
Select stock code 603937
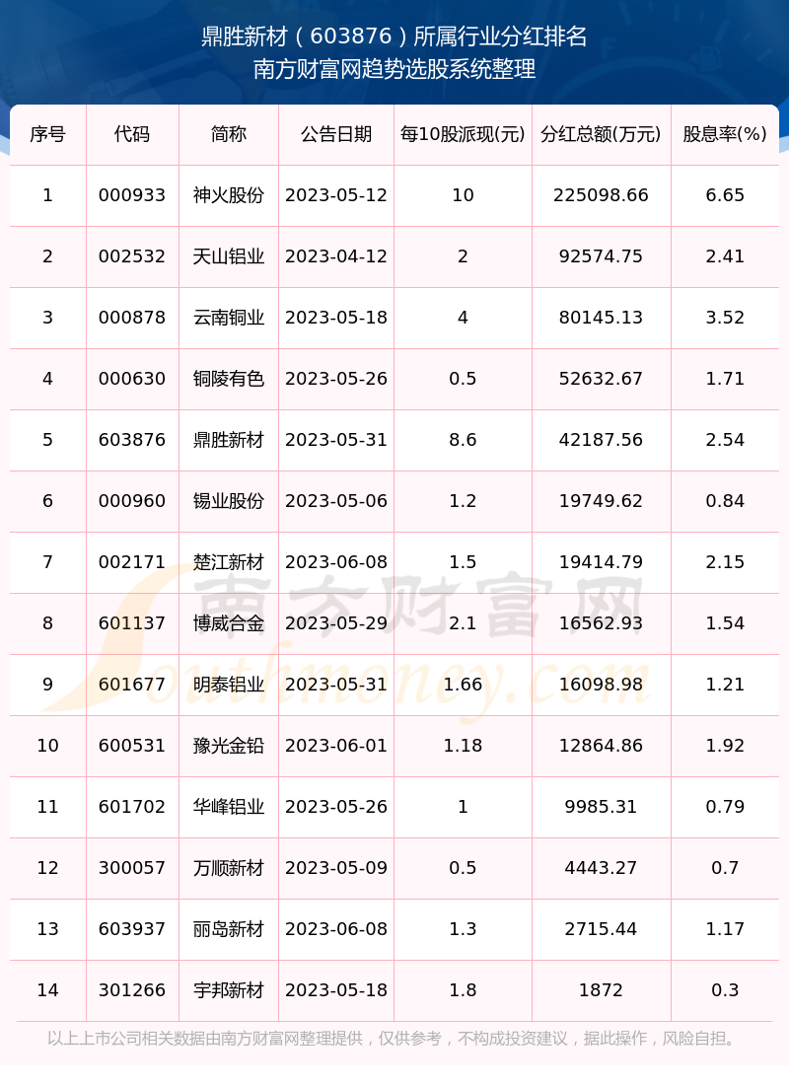(x=132, y=929)
